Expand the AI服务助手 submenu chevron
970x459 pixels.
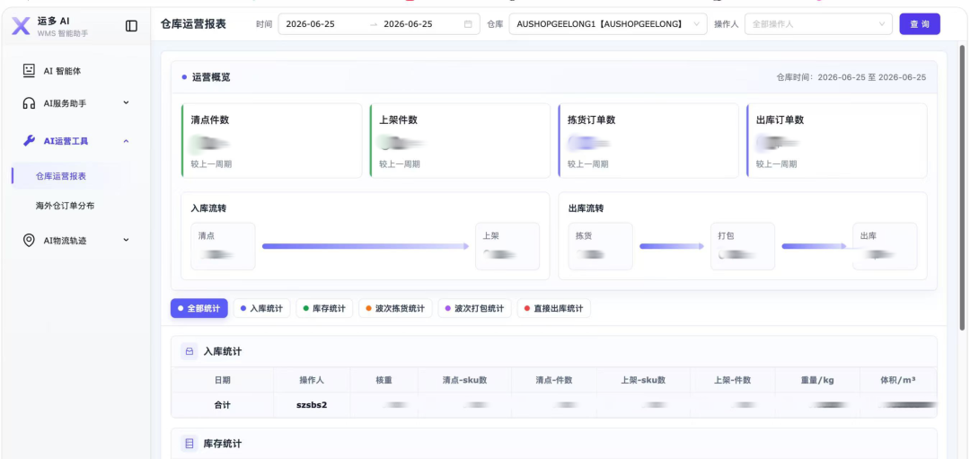click(x=127, y=102)
